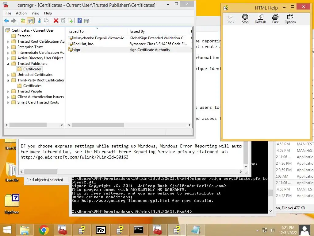
Task: Sort by the Issued By column header
Action: coord(158,31)
